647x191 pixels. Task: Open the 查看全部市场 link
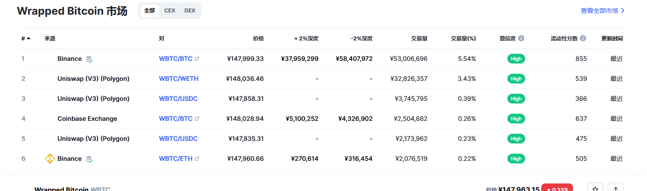(x=599, y=11)
